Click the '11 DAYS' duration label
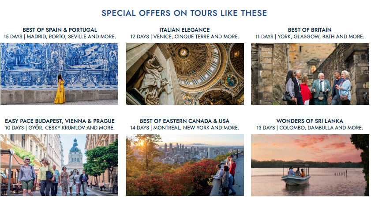 (x=264, y=37)
